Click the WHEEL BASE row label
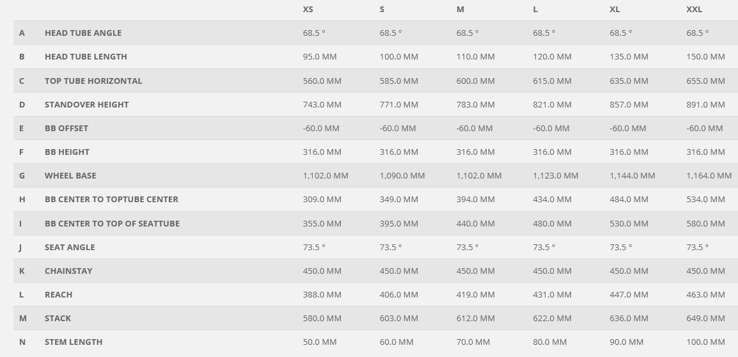Image resolution: width=738 pixels, height=357 pixels. tap(70, 176)
